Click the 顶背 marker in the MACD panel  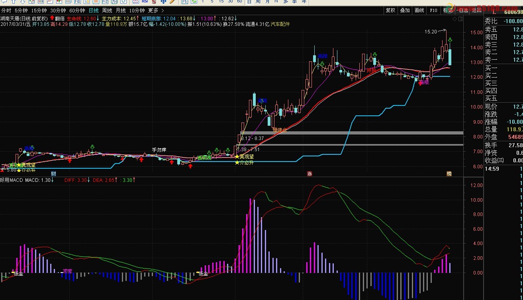68,271
